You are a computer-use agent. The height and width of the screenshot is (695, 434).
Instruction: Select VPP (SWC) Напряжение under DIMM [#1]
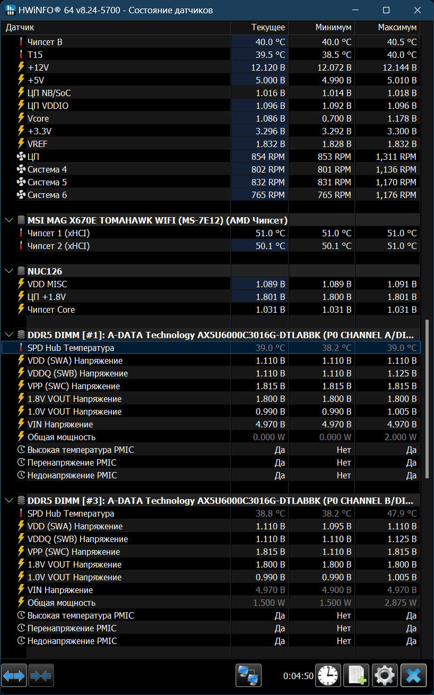(x=211, y=386)
